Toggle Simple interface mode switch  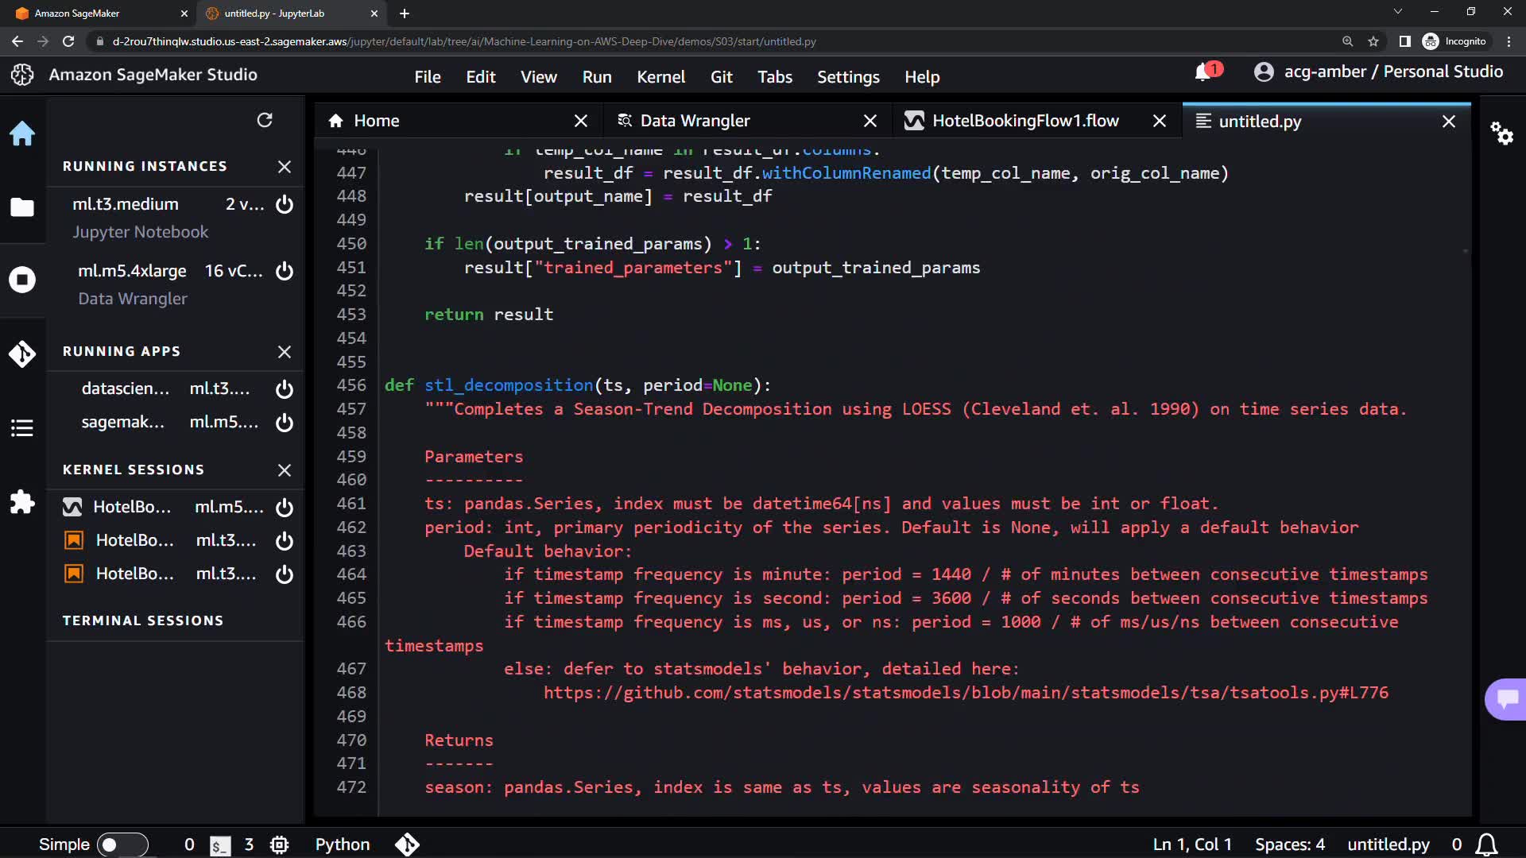pyautogui.click(x=122, y=844)
